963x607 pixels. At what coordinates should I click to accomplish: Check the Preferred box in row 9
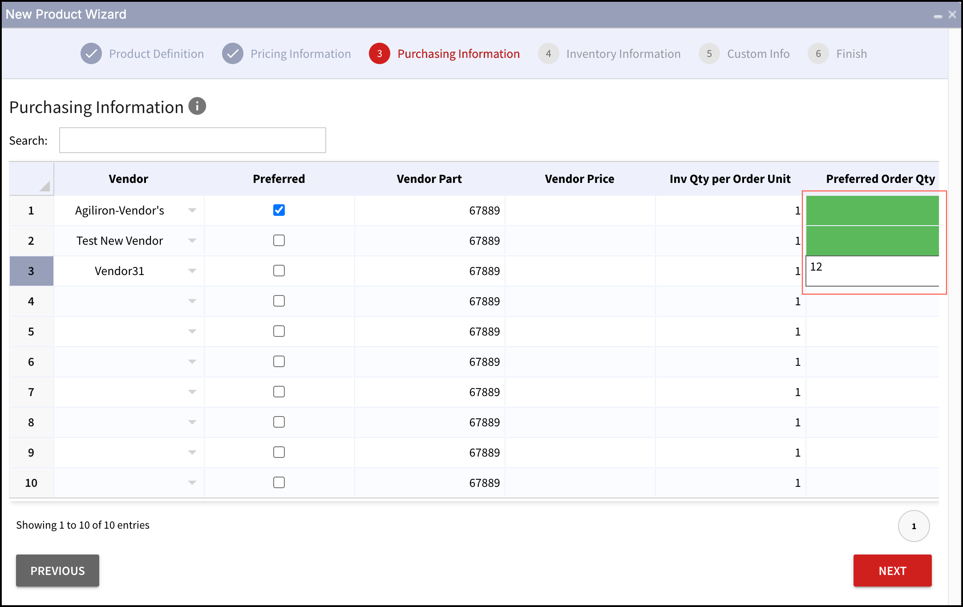coord(279,452)
